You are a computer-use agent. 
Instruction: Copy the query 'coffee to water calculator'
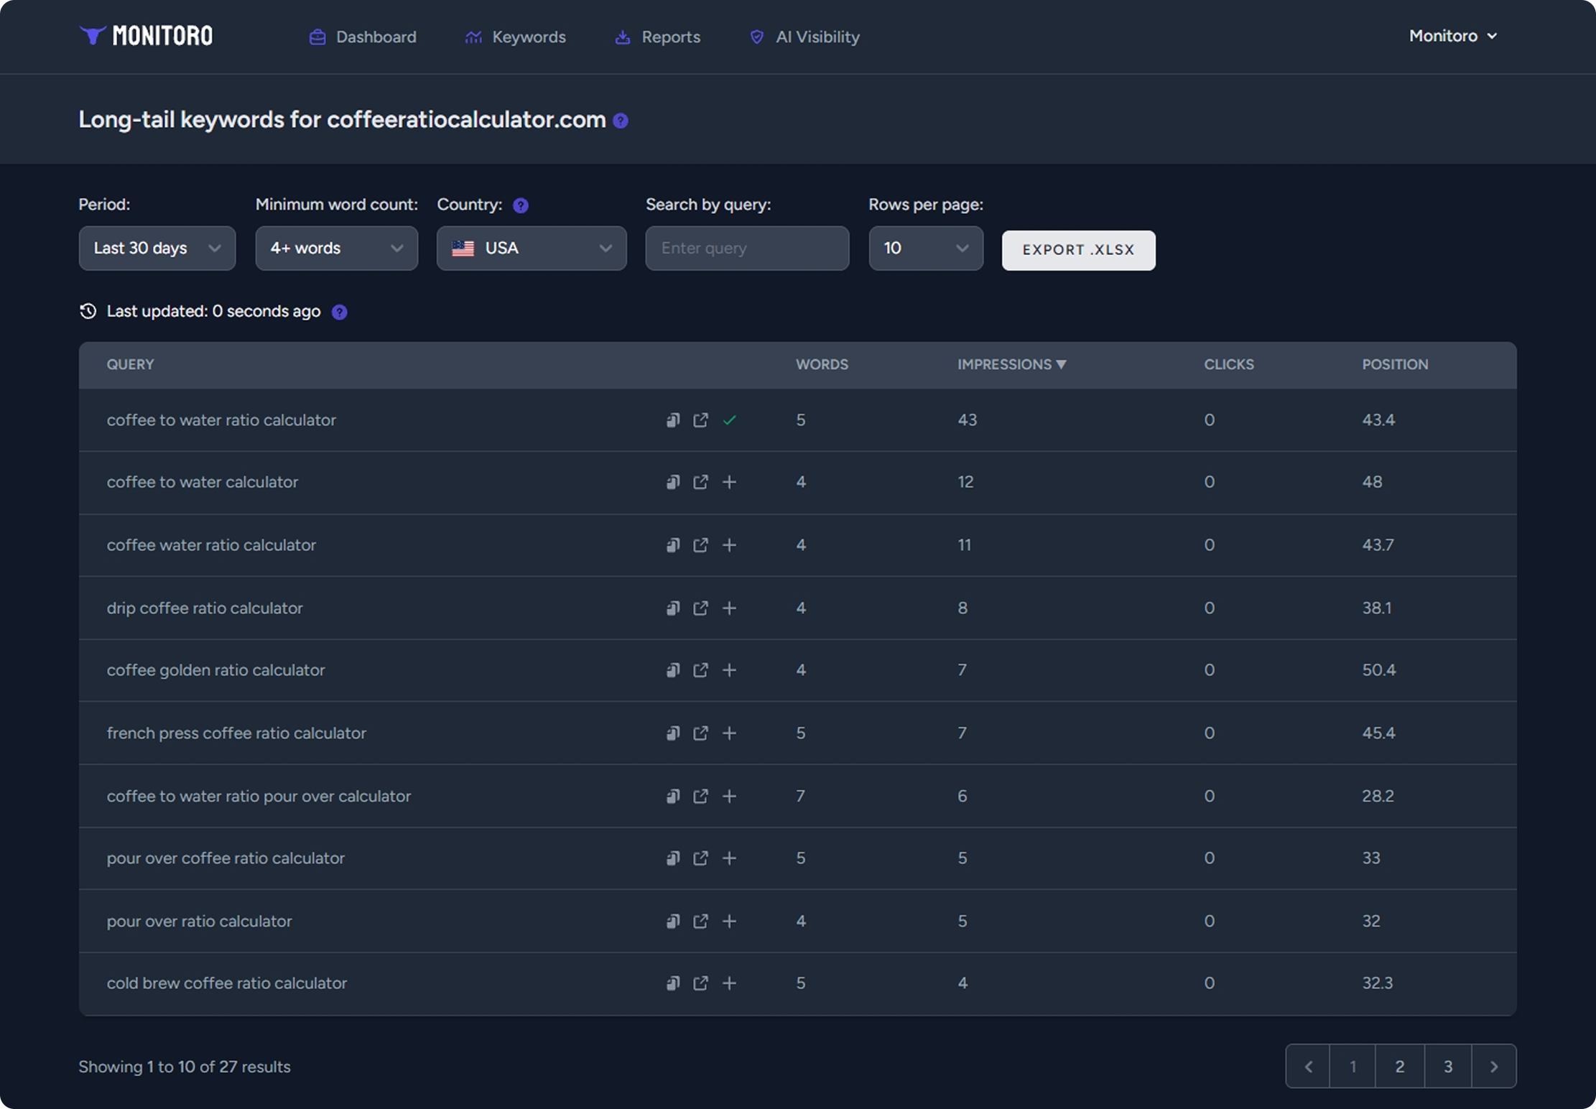672,482
